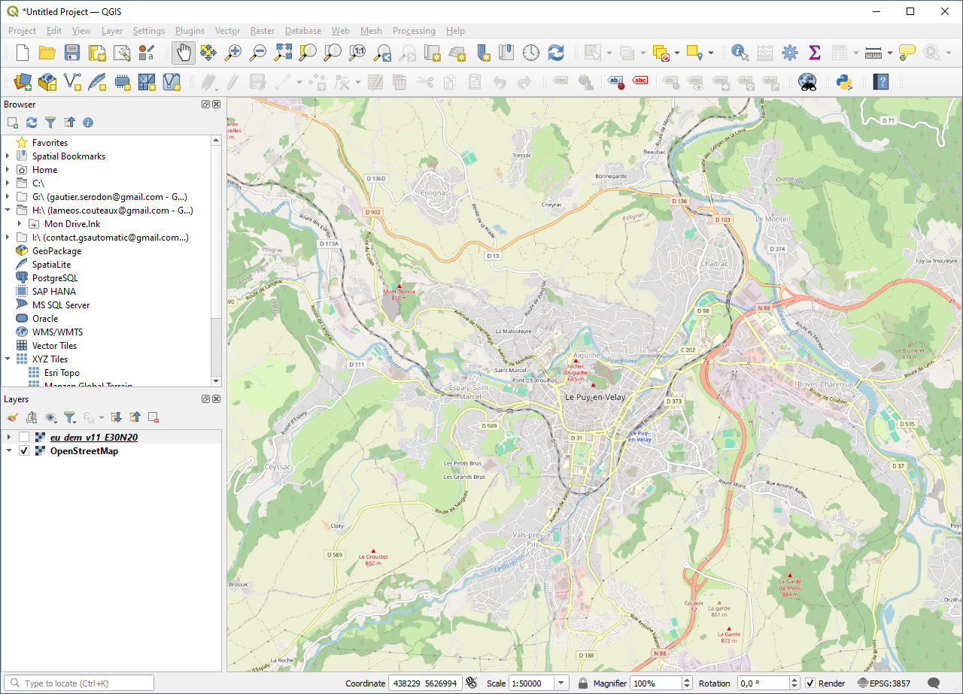The height and width of the screenshot is (694, 963).
Task: Open the Raster menu
Action: click(263, 31)
